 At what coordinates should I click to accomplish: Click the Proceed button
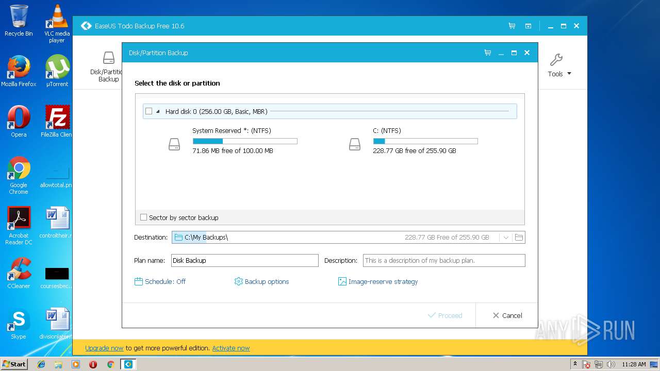click(x=445, y=315)
